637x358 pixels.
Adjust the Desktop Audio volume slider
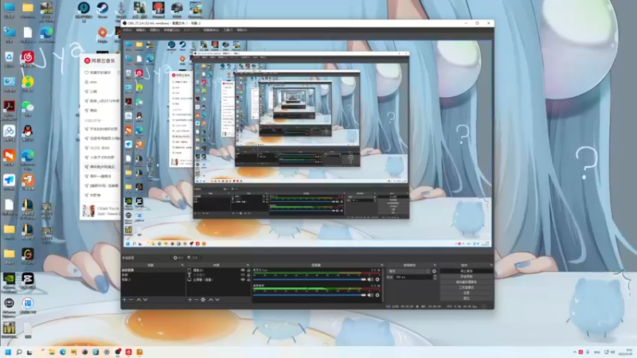point(309,295)
